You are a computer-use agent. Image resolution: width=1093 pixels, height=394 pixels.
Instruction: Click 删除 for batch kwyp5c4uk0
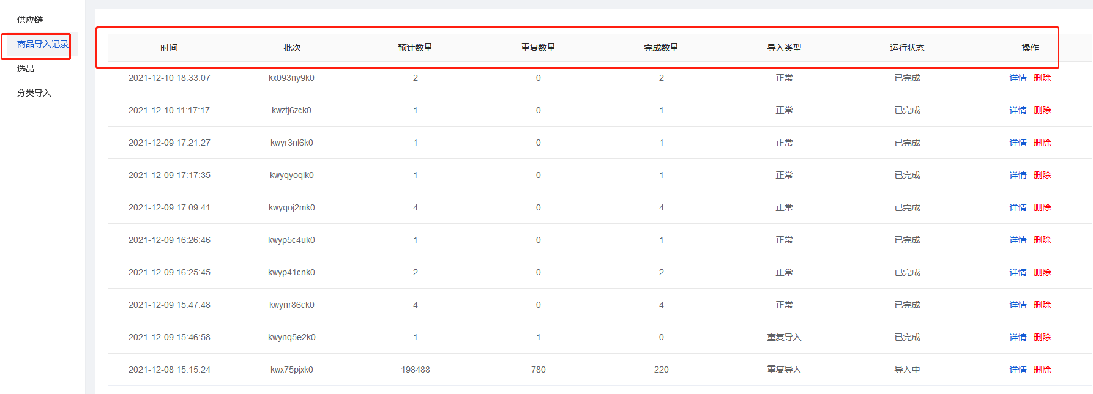click(1042, 240)
